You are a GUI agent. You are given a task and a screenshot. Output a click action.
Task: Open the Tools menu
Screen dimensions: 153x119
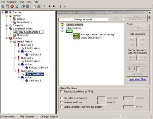(21, 2)
